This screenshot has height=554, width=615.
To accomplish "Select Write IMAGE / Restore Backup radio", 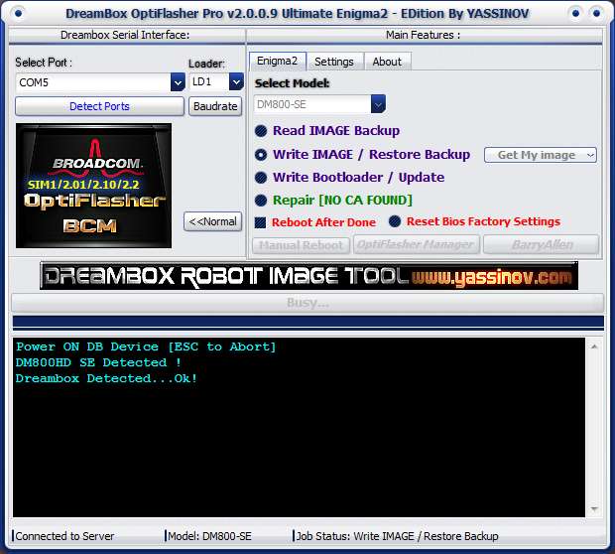I will click(x=261, y=155).
